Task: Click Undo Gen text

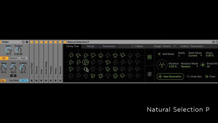Action: coord(196,77)
